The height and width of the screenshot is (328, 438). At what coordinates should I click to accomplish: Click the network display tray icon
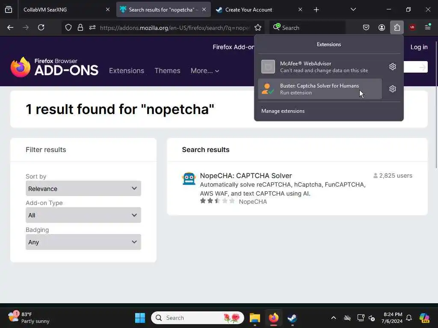361,318
